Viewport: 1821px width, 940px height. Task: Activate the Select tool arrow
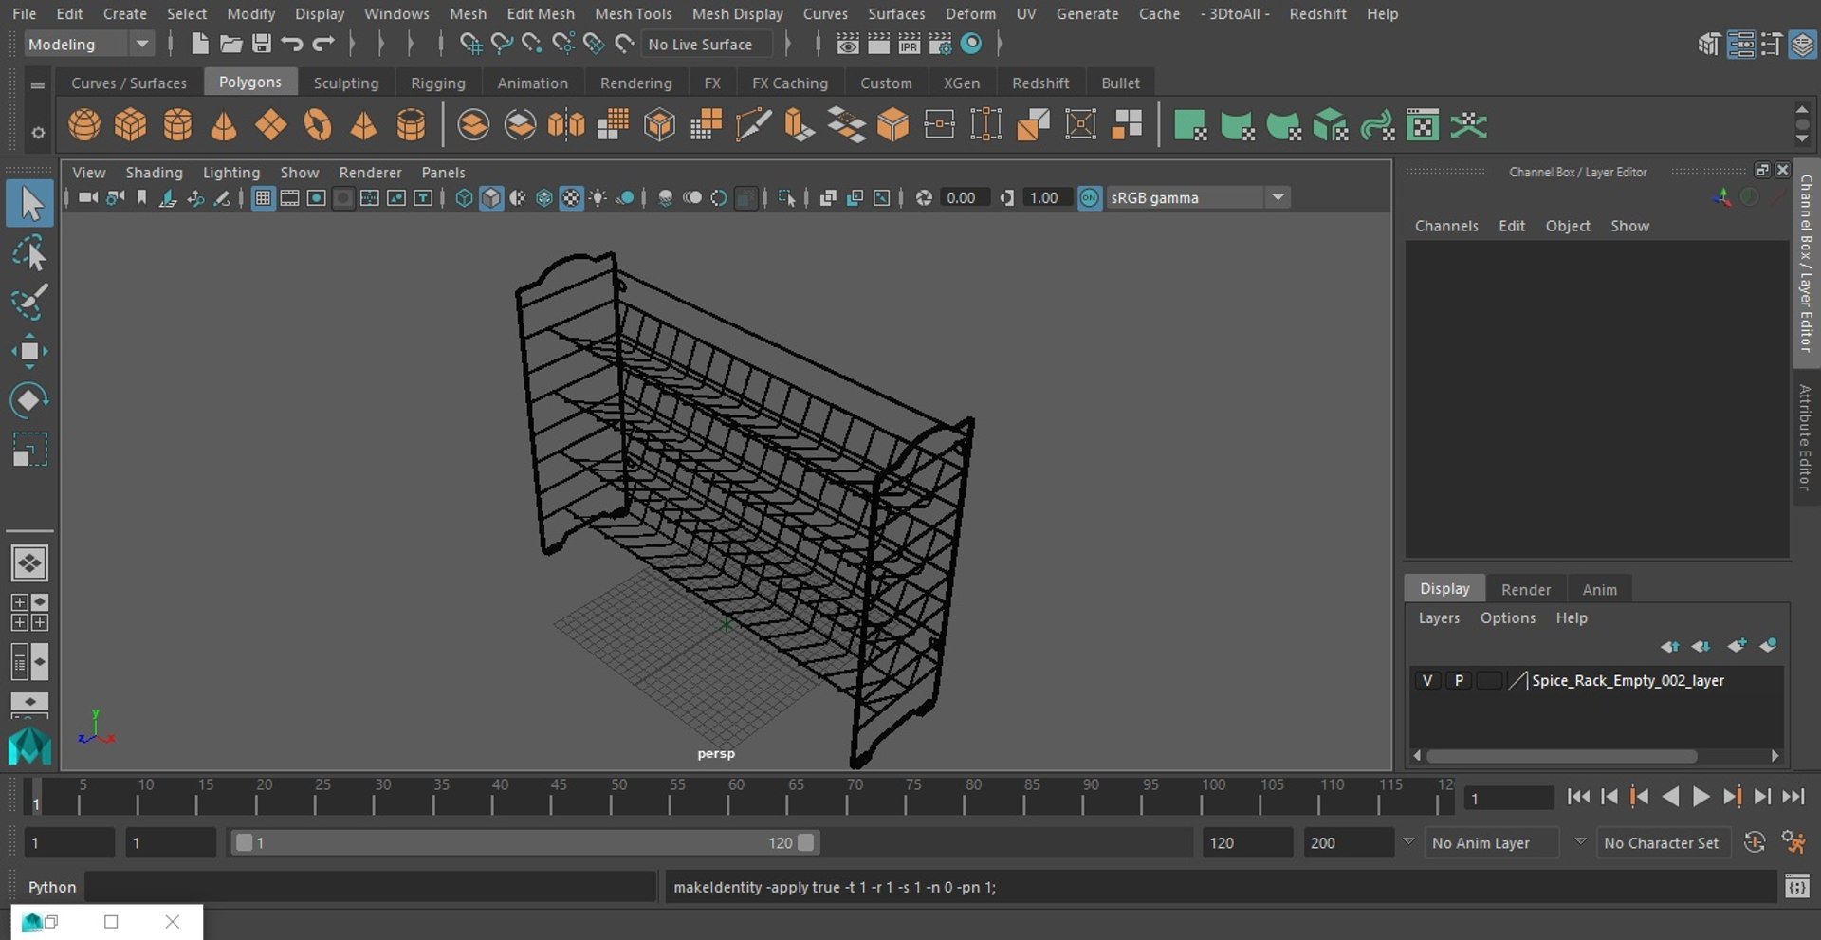29,204
